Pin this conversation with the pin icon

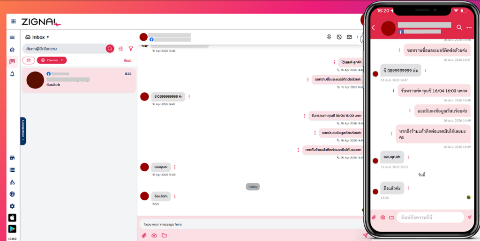pos(329,37)
